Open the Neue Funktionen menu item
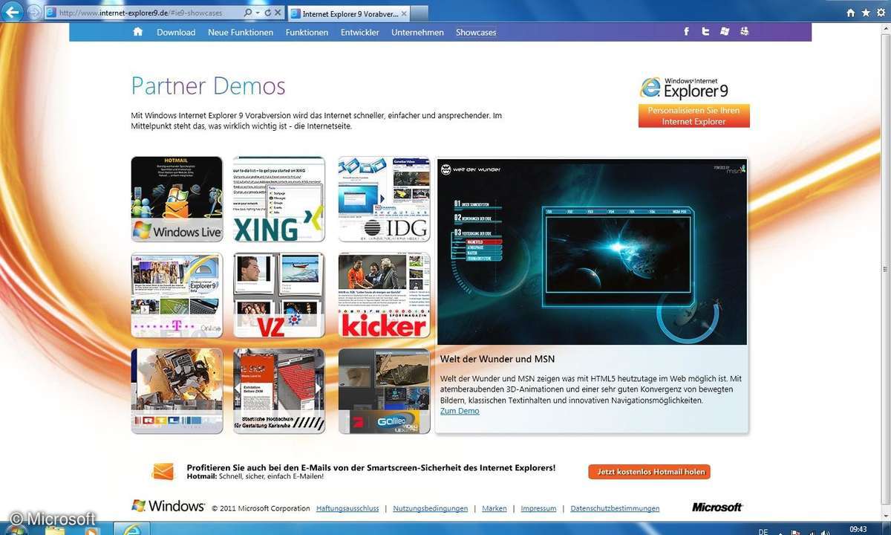This screenshot has width=891, height=535. 241,32
